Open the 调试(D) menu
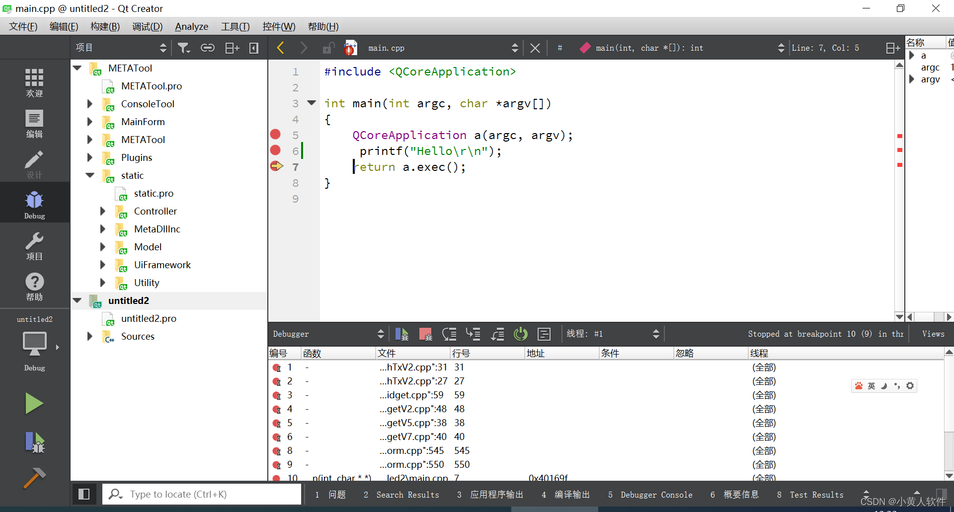Viewport: 954px width, 512px height. pyautogui.click(x=147, y=26)
